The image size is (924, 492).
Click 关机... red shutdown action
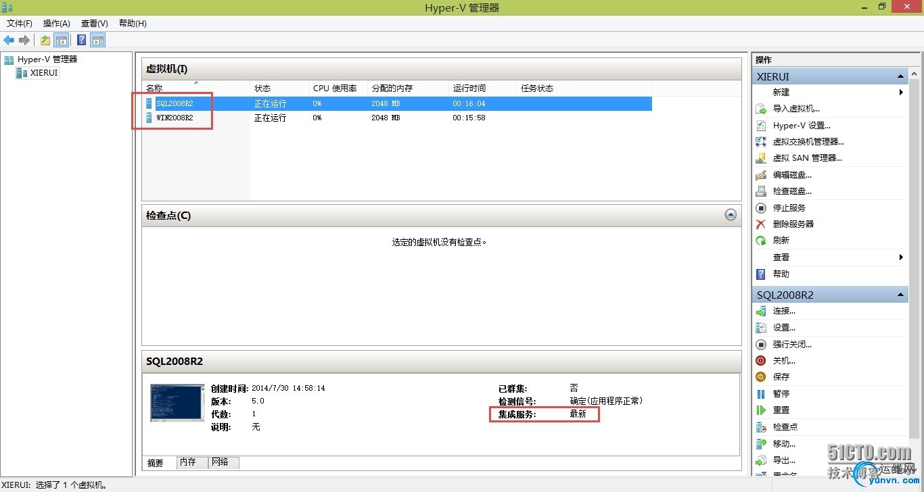point(784,360)
